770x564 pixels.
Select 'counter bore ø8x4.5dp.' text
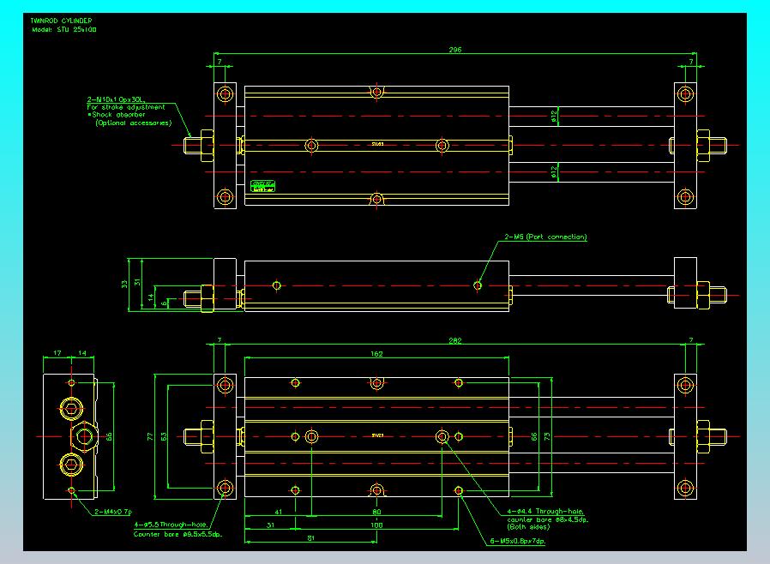tap(548, 519)
